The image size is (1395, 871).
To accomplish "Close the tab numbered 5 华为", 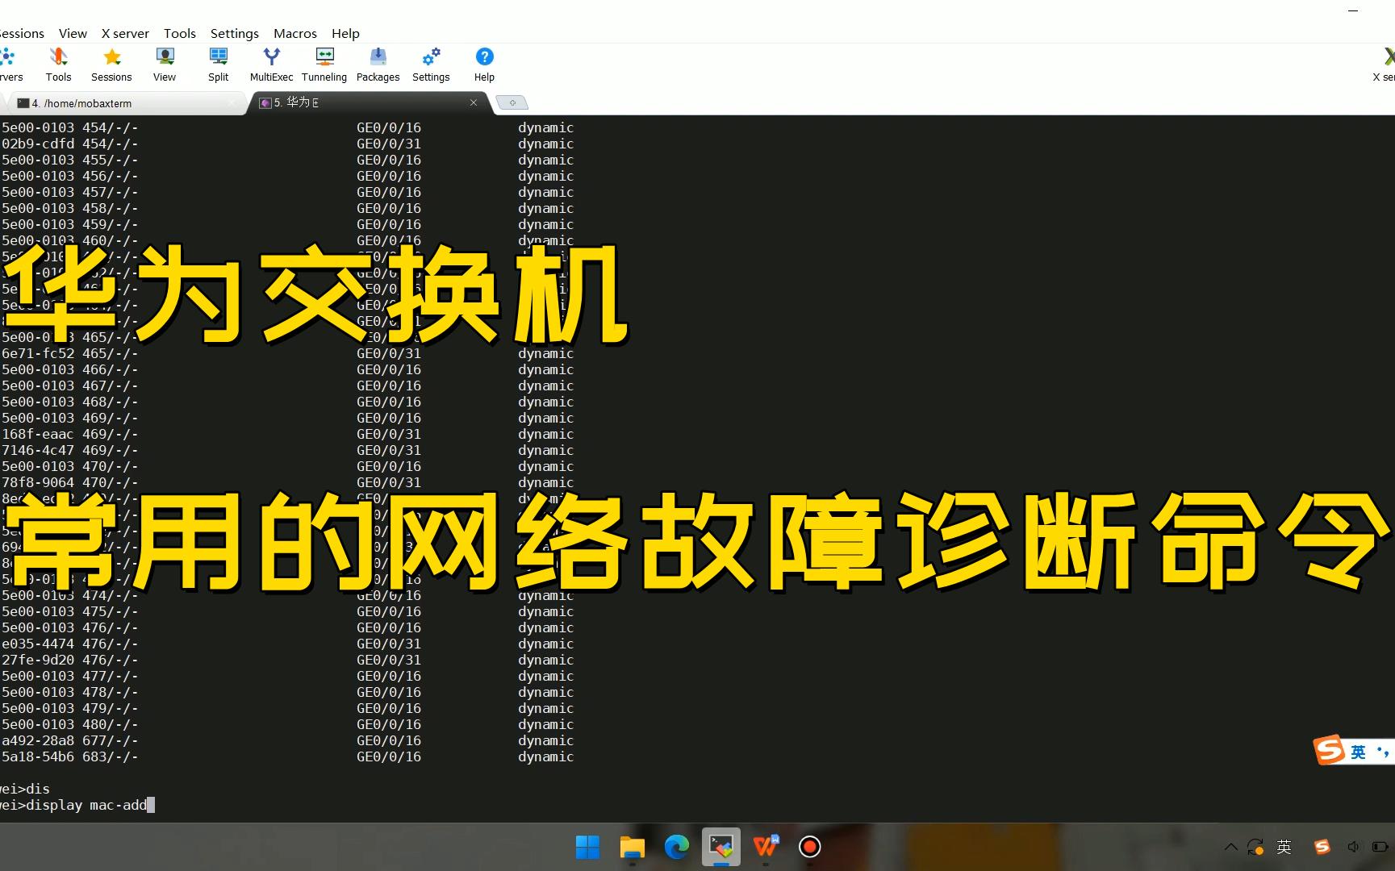I will 474,102.
